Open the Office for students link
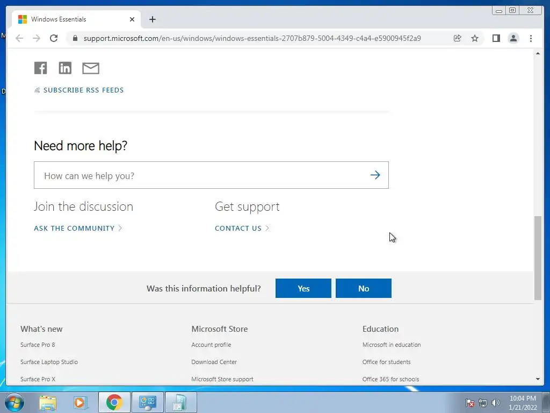 (x=387, y=362)
